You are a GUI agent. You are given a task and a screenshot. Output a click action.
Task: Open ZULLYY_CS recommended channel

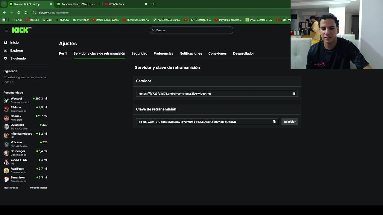point(25,162)
